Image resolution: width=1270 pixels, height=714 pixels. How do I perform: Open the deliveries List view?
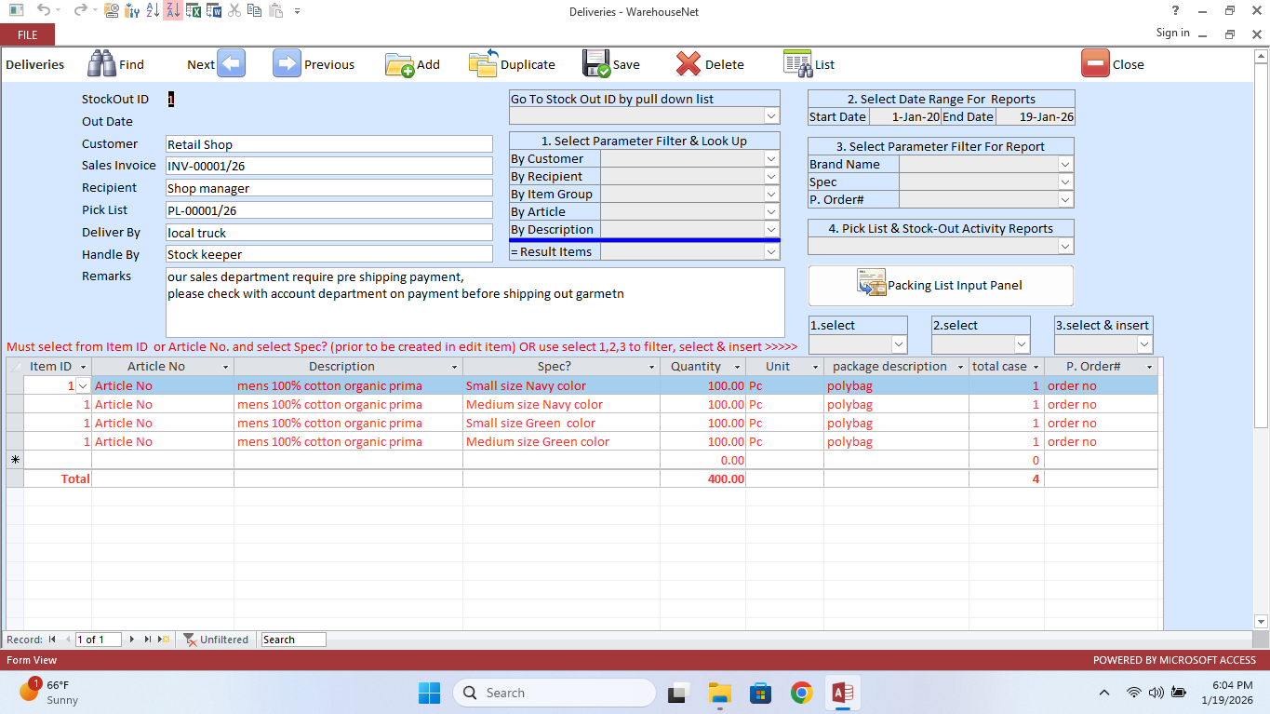coord(797,64)
